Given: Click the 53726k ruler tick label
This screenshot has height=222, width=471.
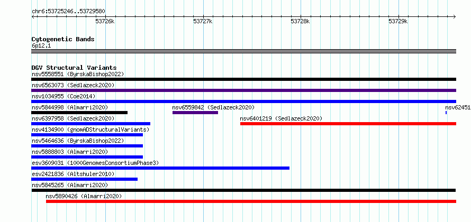Looking at the screenshot, I should (105, 22).
